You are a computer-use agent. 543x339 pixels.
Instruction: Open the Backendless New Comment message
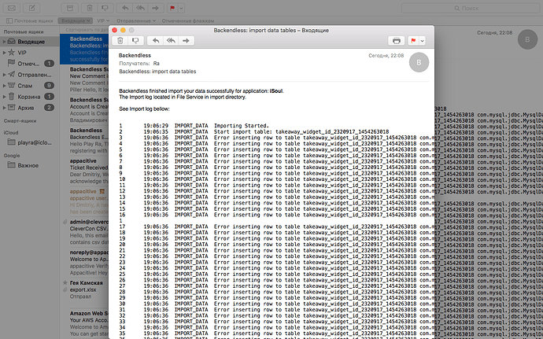coord(84,79)
